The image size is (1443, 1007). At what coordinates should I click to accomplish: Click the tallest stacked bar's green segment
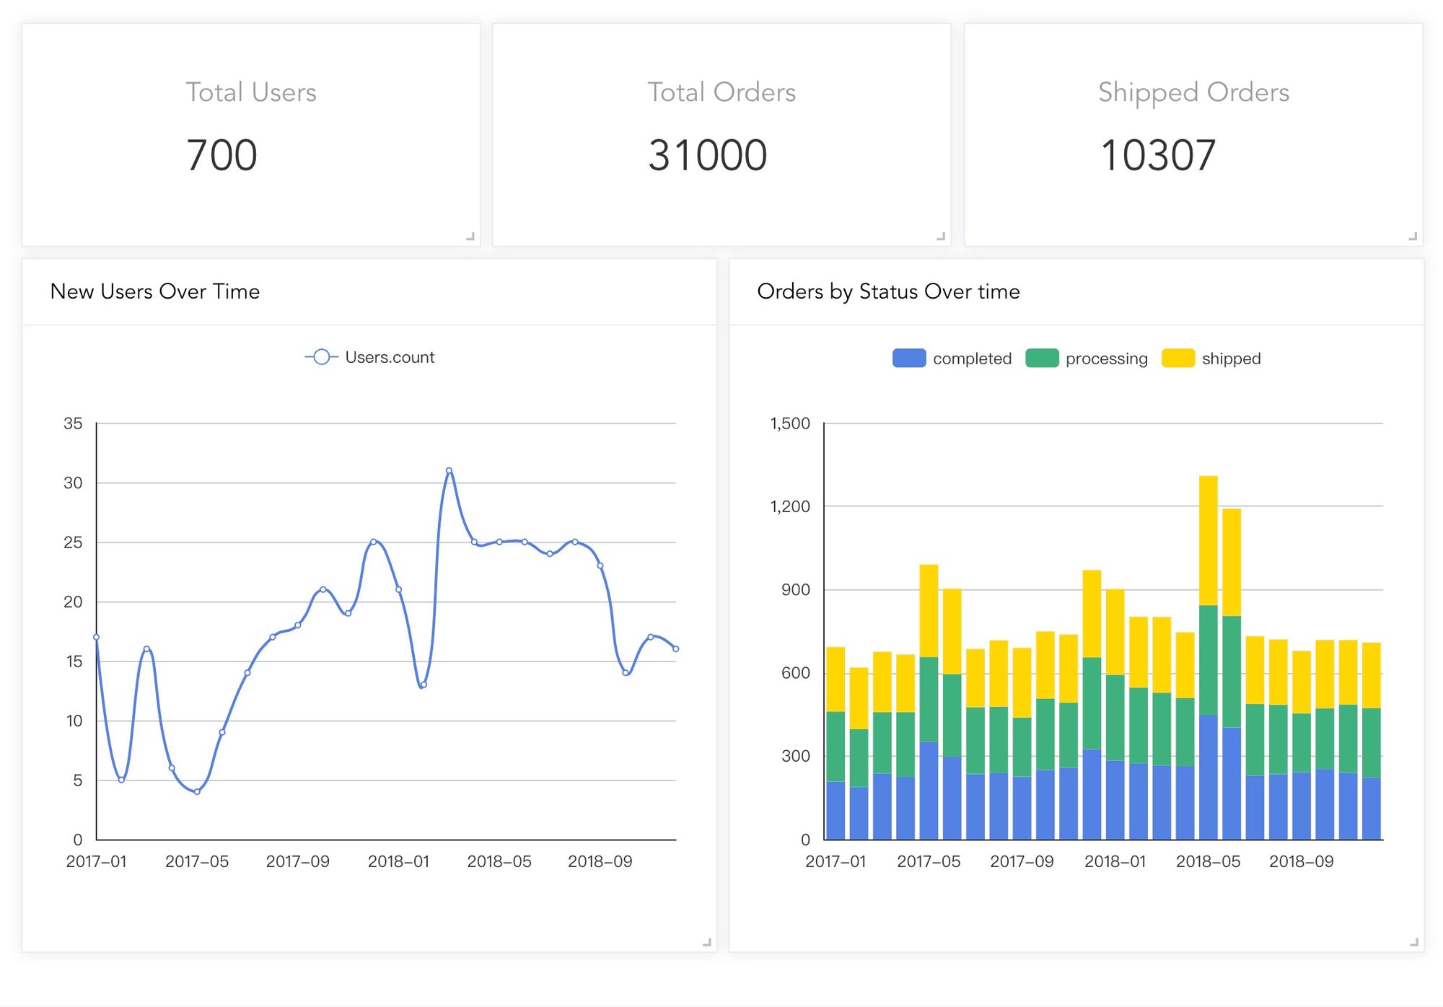pos(1209,660)
